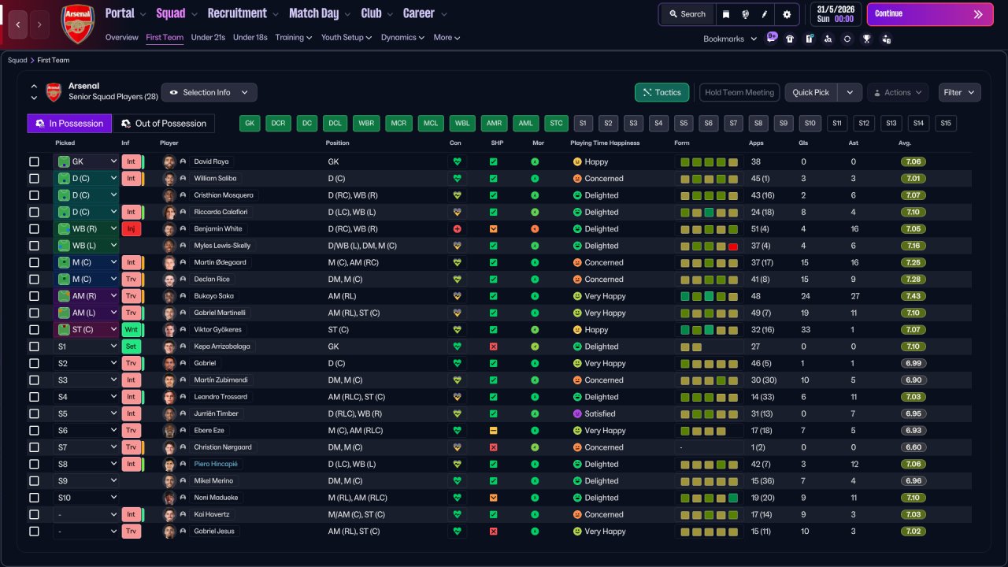Image resolution: width=1008 pixels, height=567 pixels.
Task: Open Kai Havertz's empty picked dropdown
Action: click(86, 514)
